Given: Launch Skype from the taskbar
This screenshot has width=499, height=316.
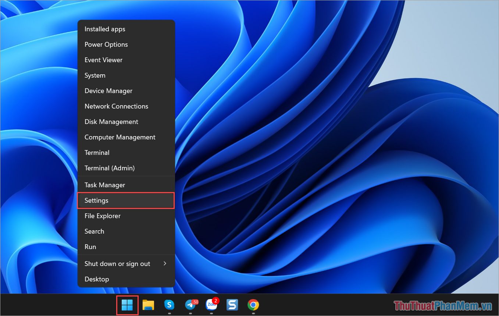Looking at the screenshot, I should click(169, 305).
